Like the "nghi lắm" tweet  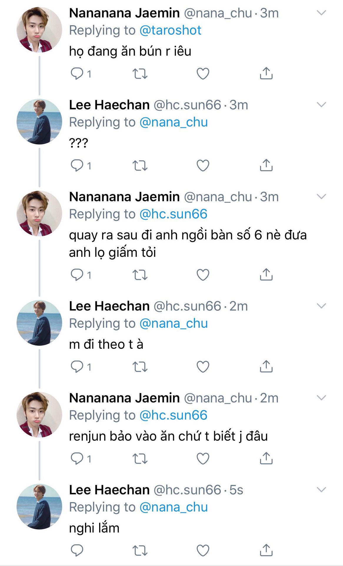pyautogui.click(x=203, y=550)
